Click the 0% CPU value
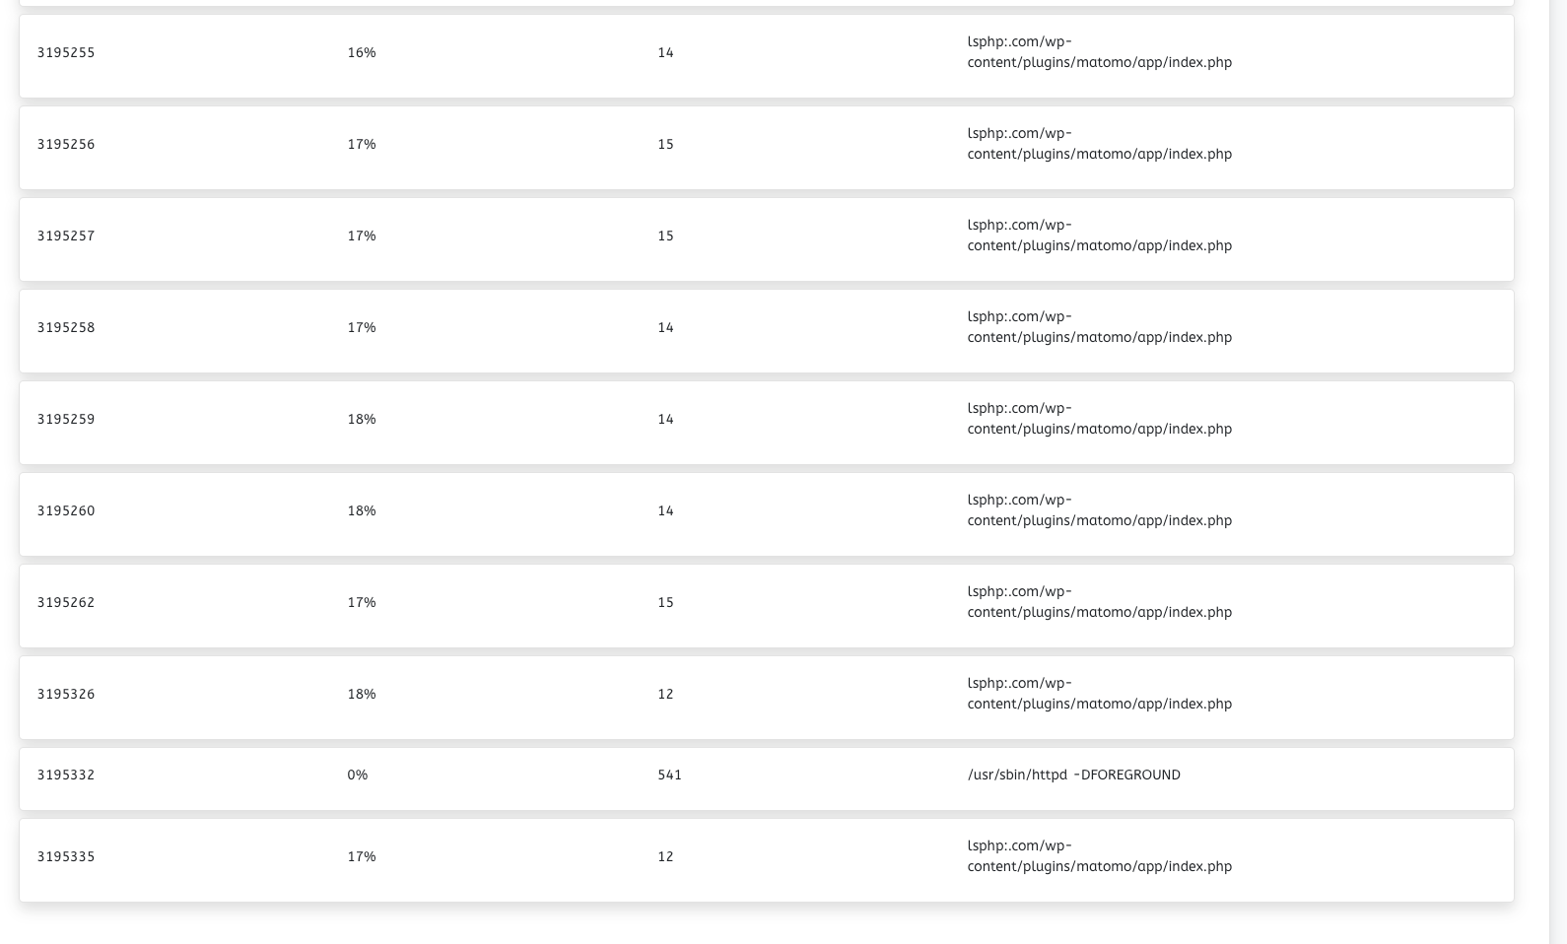The height and width of the screenshot is (944, 1567). pos(357,775)
